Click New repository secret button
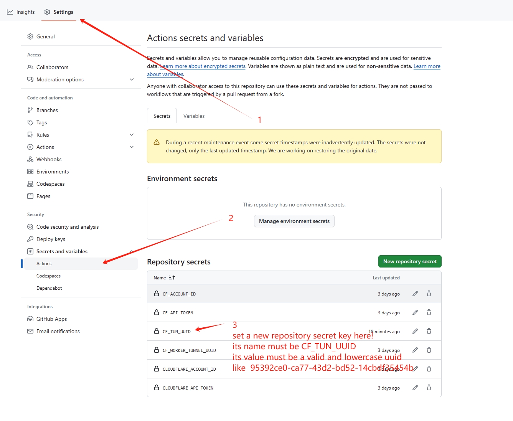513x421 pixels. click(x=410, y=261)
